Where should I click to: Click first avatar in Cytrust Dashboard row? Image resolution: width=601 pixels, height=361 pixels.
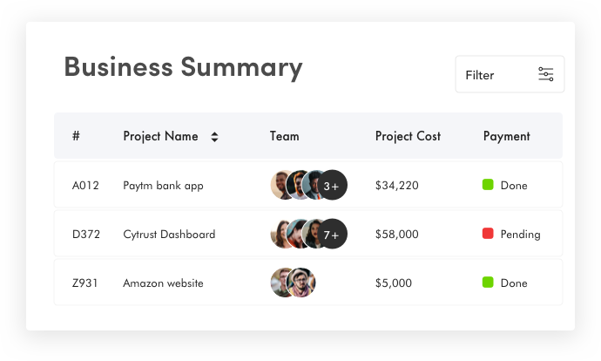click(282, 235)
